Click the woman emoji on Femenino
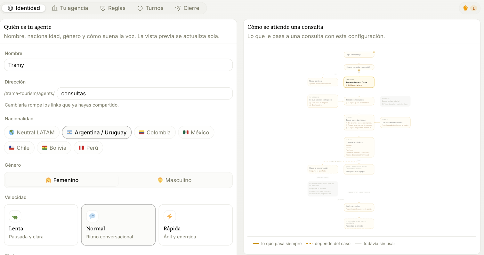This screenshot has height=255, width=484. click(x=49, y=180)
